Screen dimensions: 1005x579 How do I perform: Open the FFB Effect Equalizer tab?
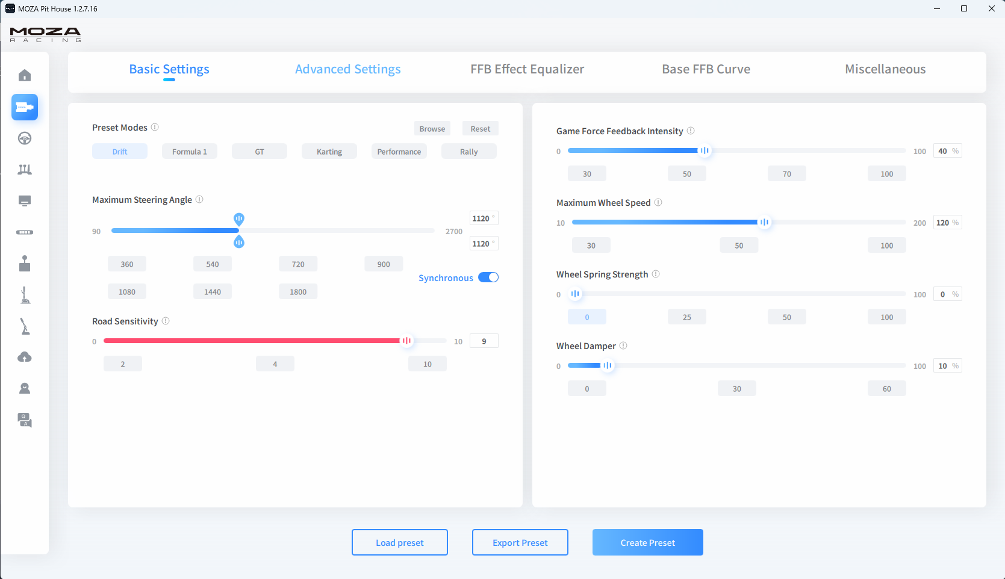tap(527, 69)
